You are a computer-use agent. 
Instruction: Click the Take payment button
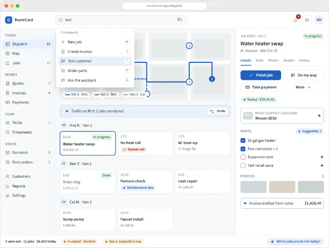point(260,87)
